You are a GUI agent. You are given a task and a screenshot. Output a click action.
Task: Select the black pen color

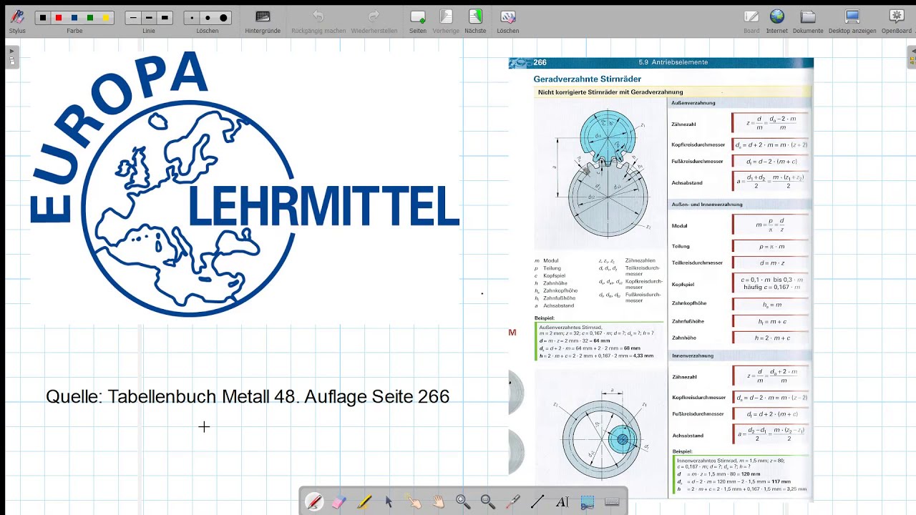pyautogui.click(x=43, y=18)
